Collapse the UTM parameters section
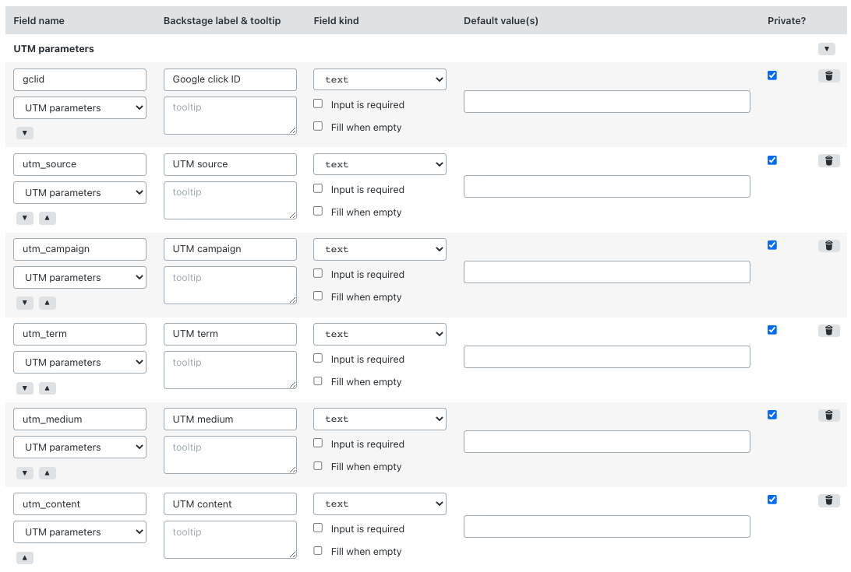The height and width of the screenshot is (572, 851). 826,48
